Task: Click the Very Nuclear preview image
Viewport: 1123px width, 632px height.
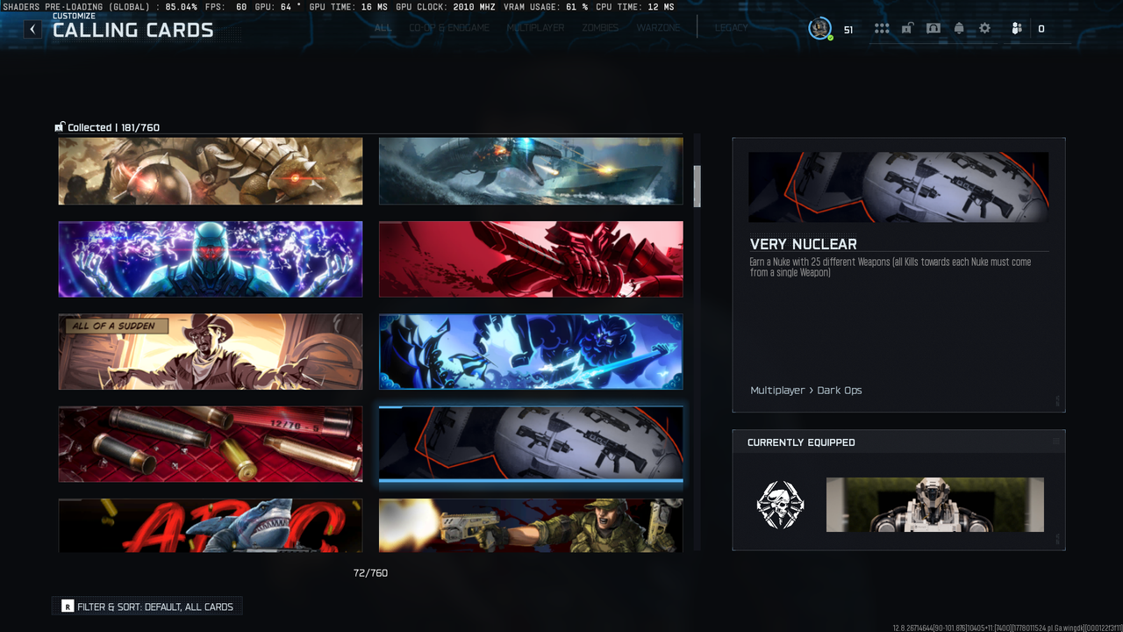Action: (898, 187)
